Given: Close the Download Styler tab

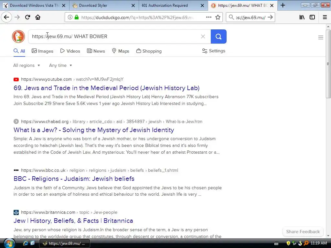Looking at the screenshot, I should [133, 5].
